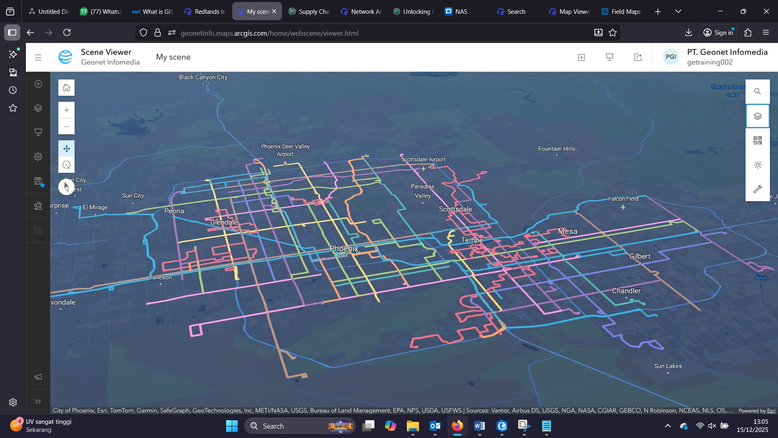778x438 pixels.
Task: Reset orientation with the compass button
Action: point(66,187)
